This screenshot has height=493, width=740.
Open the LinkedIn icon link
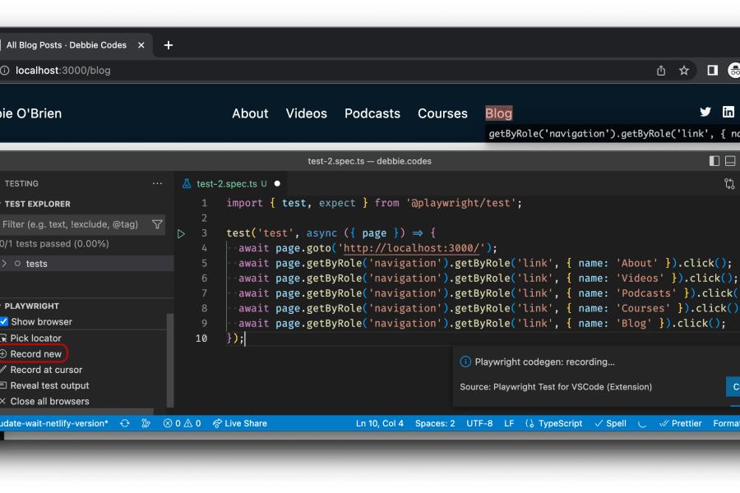point(728,112)
